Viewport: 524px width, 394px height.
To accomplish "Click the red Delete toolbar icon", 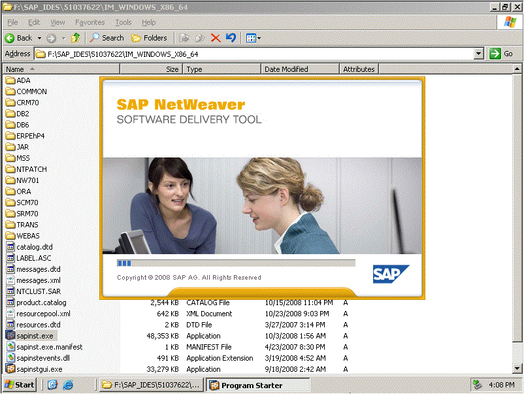I will pyautogui.click(x=215, y=38).
